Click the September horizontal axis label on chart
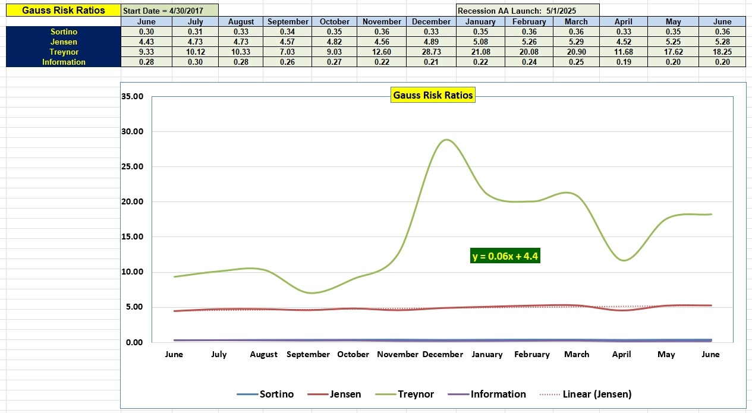Image resolution: width=752 pixels, height=413 pixels. (308, 354)
